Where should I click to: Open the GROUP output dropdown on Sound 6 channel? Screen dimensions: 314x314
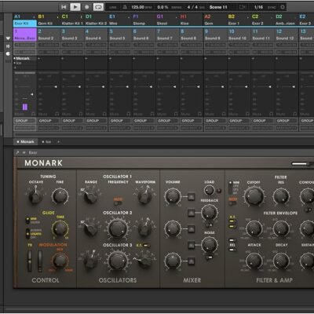click(144, 121)
